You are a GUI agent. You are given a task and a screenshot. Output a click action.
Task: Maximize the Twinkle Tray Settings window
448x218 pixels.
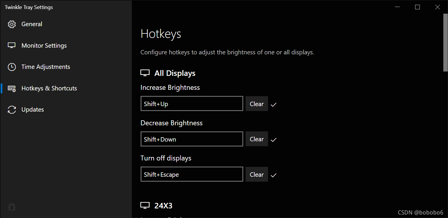tap(417, 7)
